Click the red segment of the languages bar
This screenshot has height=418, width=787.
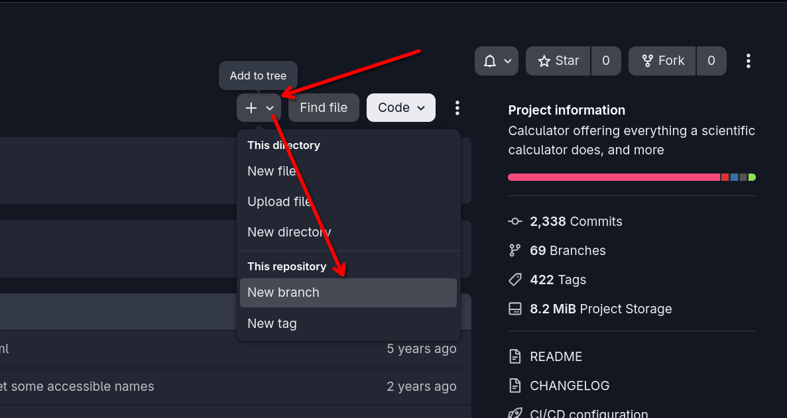725,177
